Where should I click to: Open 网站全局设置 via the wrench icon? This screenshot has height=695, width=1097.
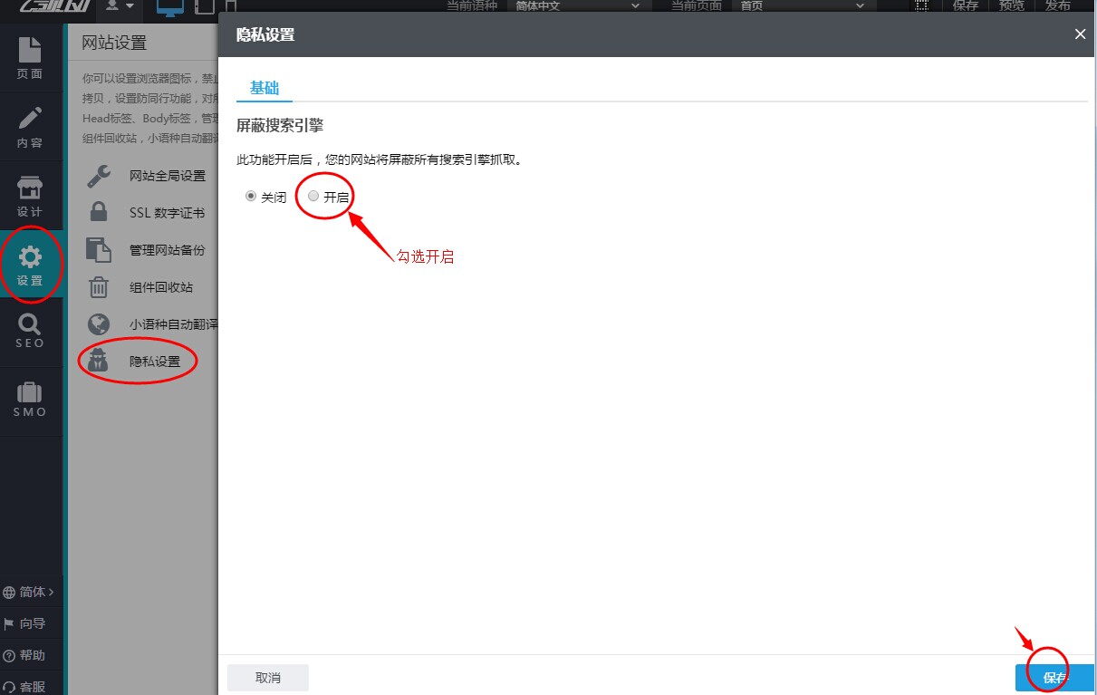tap(168, 176)
